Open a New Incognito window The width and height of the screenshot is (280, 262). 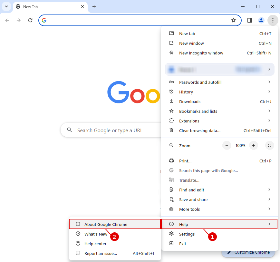point(220,53)
